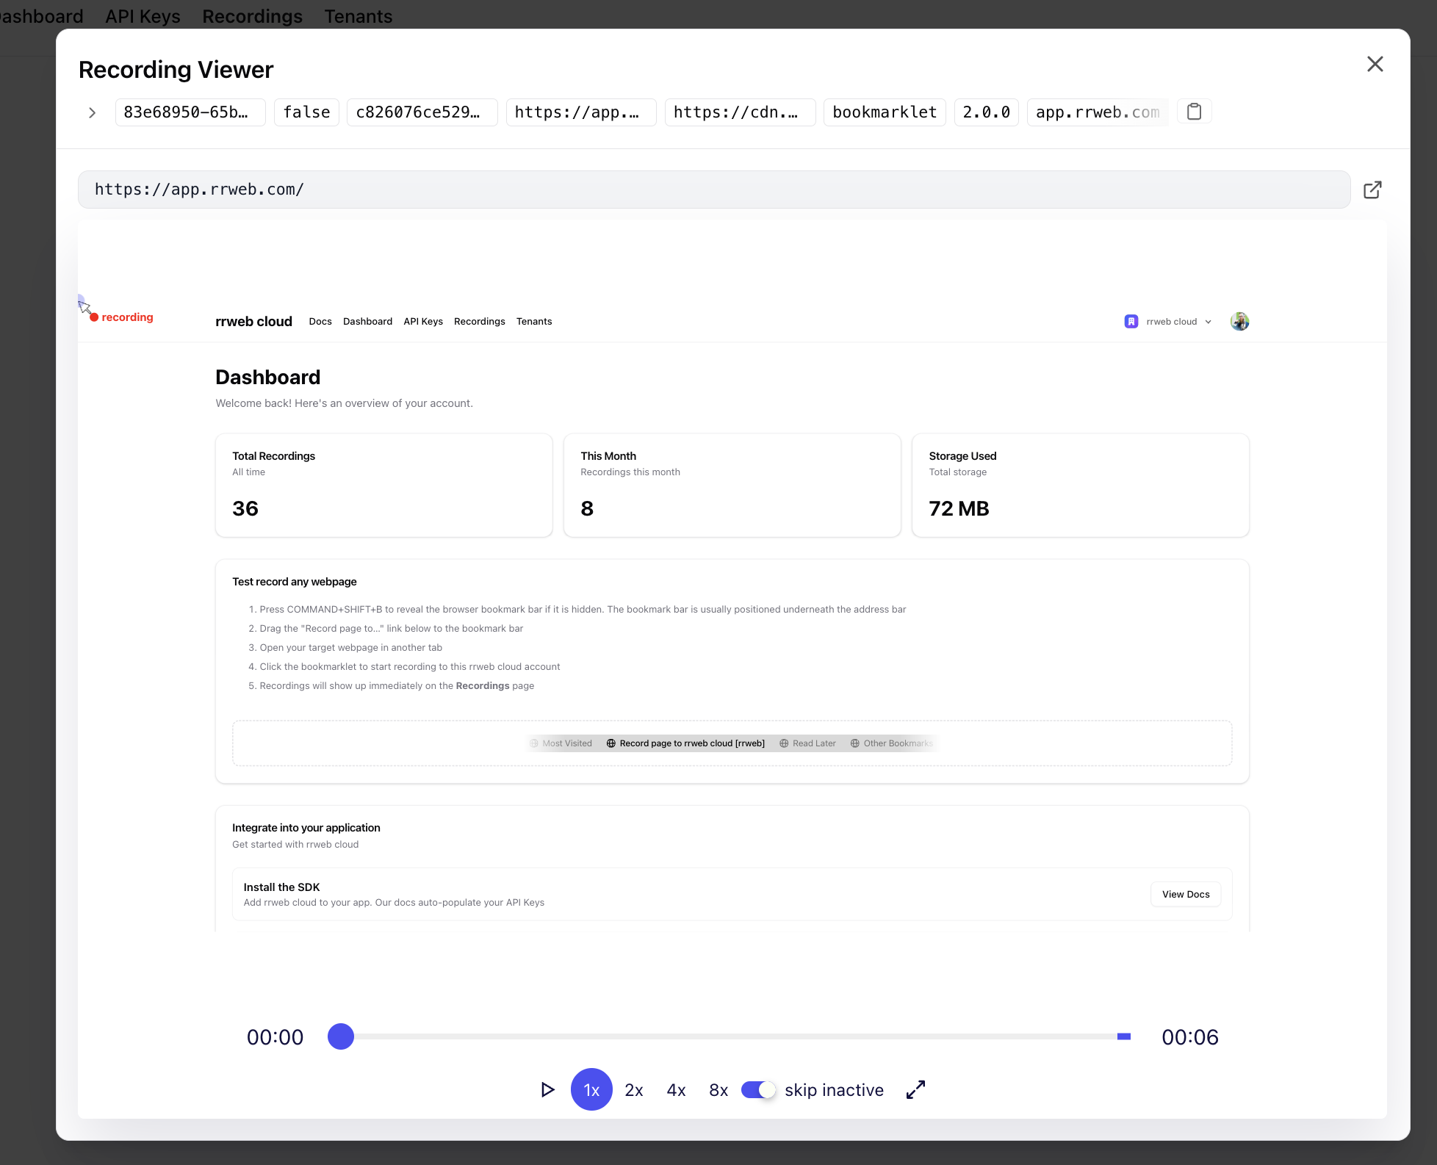Viewport: 1437px width, 1165px height.
Task: Open API Keys in the replayed page nav
Action: point(423,321)
